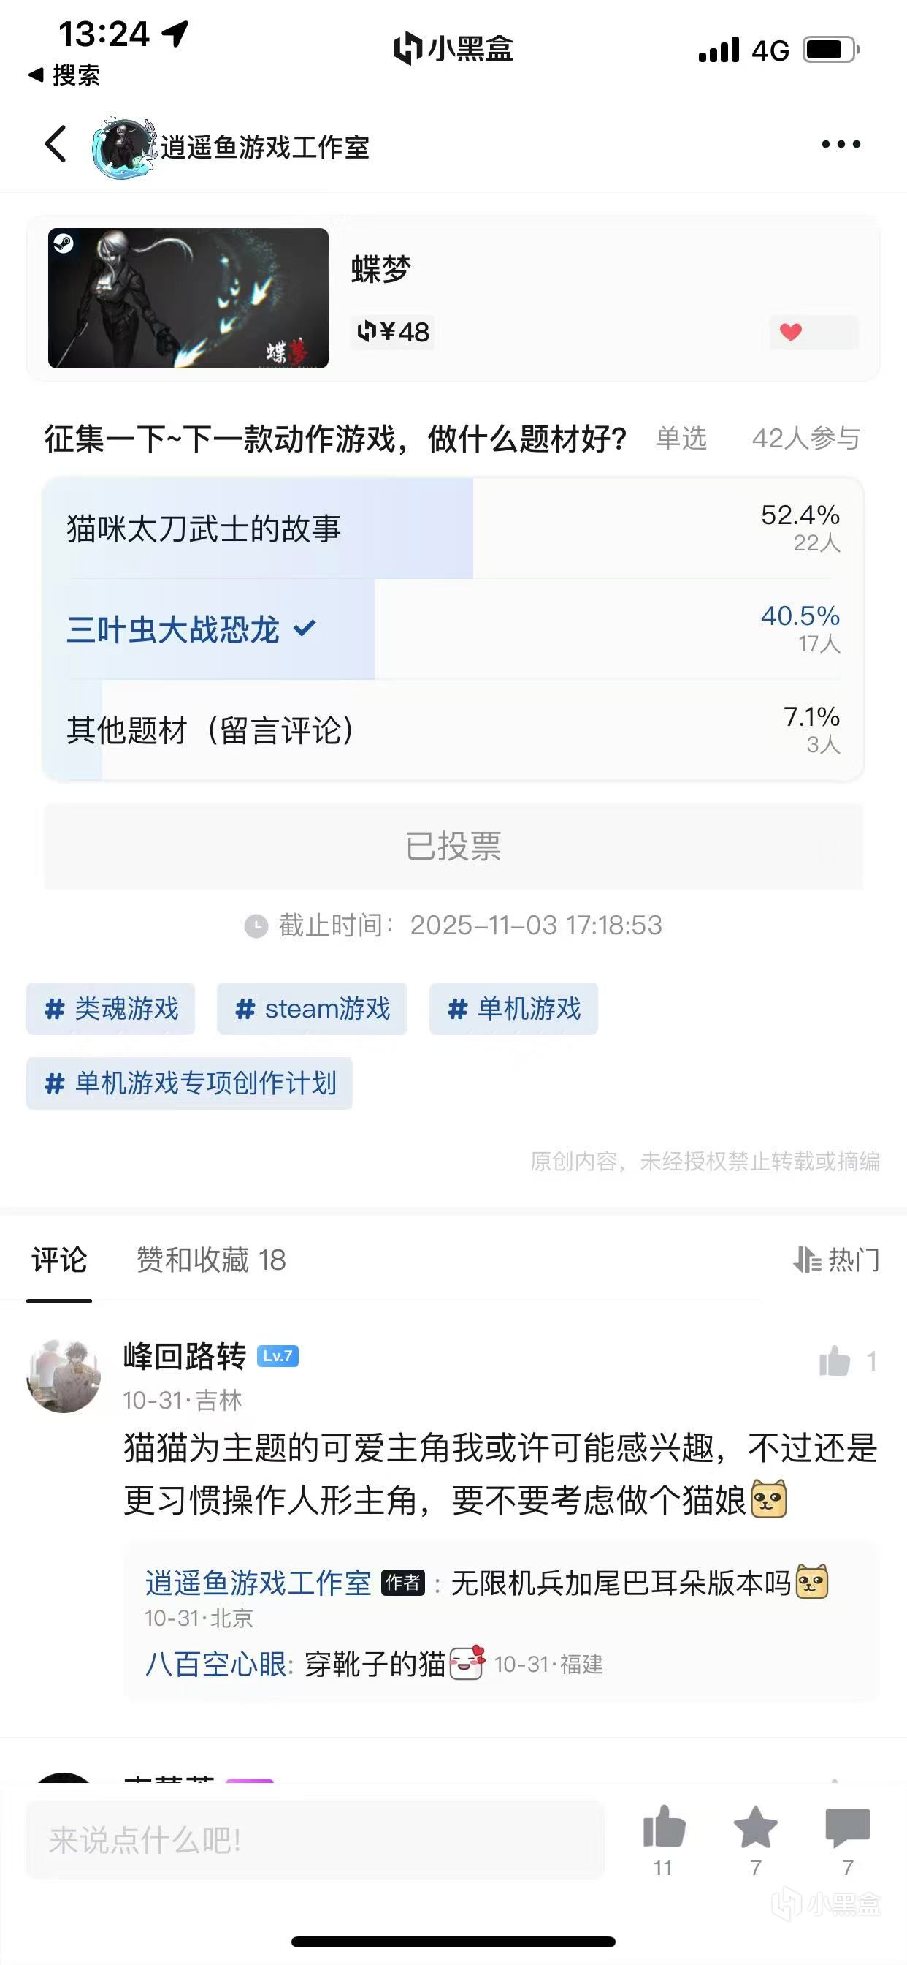Image resolution: width=907 pixels, height=1965 pixels.
Task: Switch to the 评论 tab
Action: (59, 1260)
